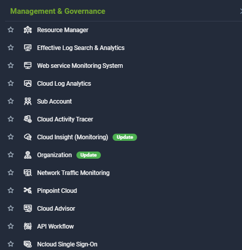The height and width of the screenshot is (250, 242).
Task: Star the Pinpoint Cloud service
Action: 11,190
